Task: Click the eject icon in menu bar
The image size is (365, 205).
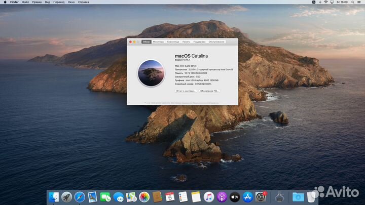Action: pyautogui.click(x=320, y=2)
